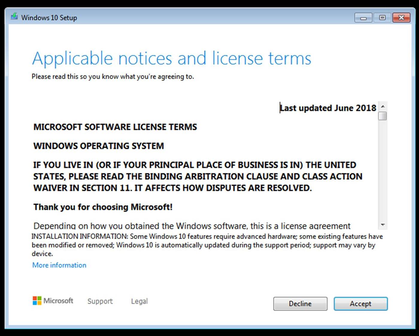Screen dimensions: 419x336
Task: Click the scrollbar down arrow
Action: (x=383, y=224)
